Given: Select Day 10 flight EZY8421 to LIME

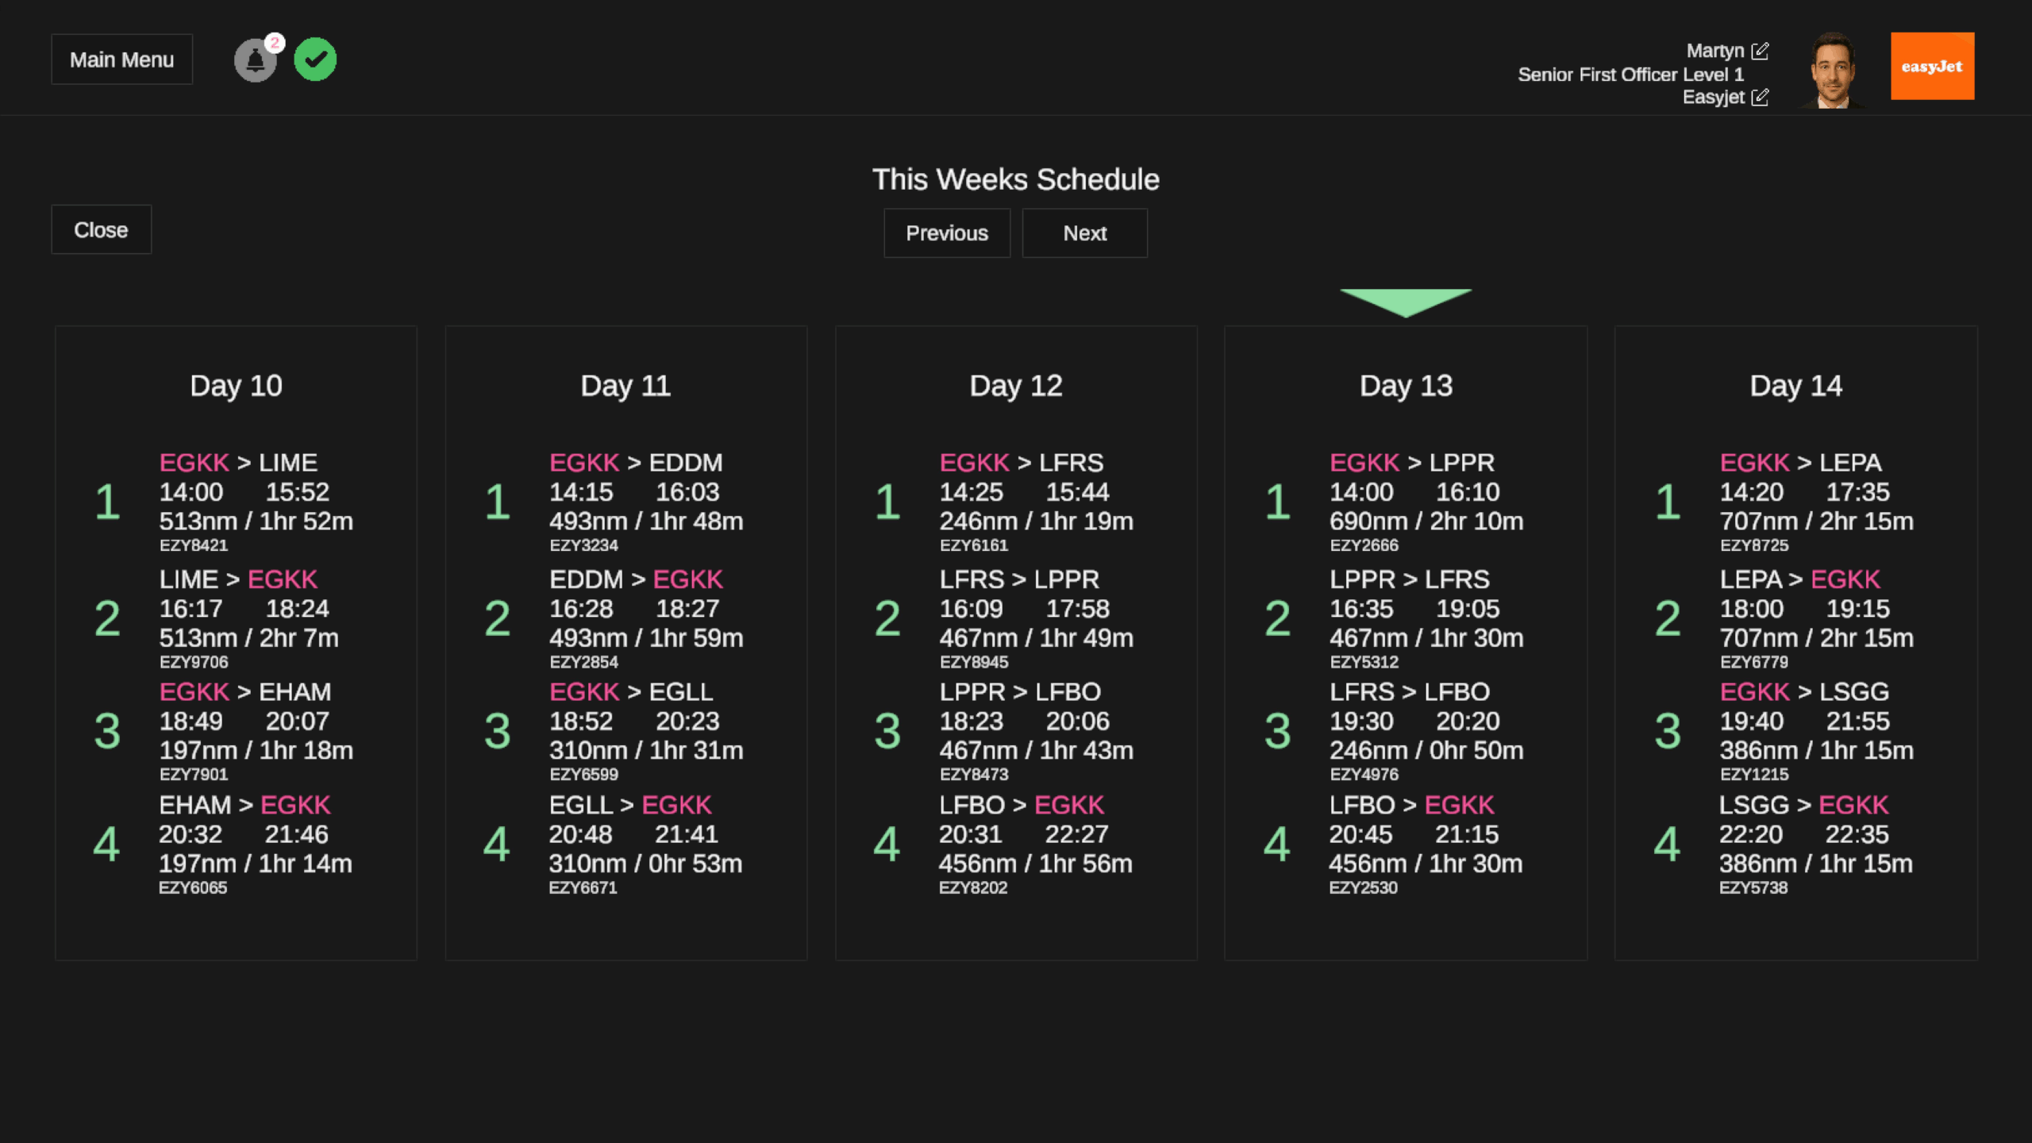Looking at the screenshot, I should [x=256, y=501].
